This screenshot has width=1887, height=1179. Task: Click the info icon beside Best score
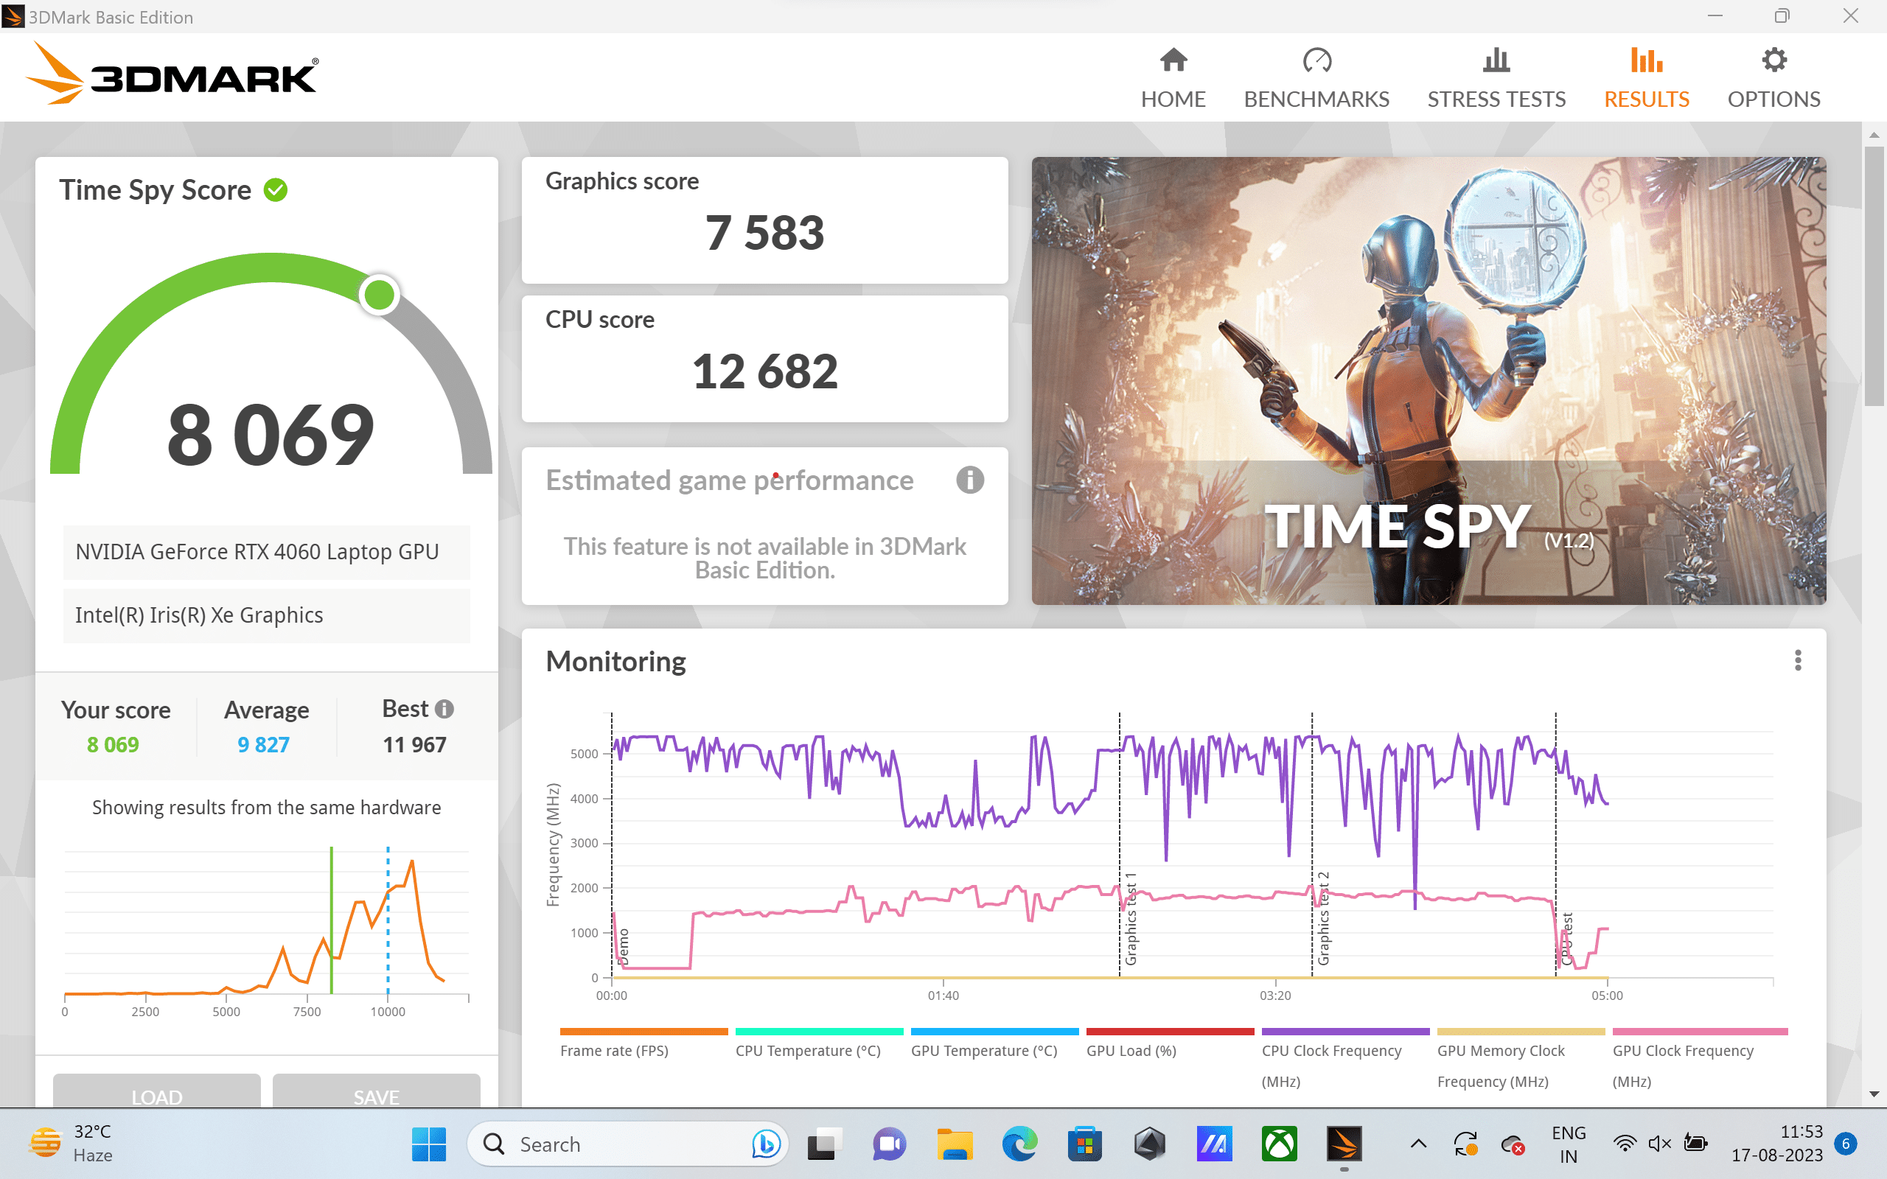click(444, 709)
